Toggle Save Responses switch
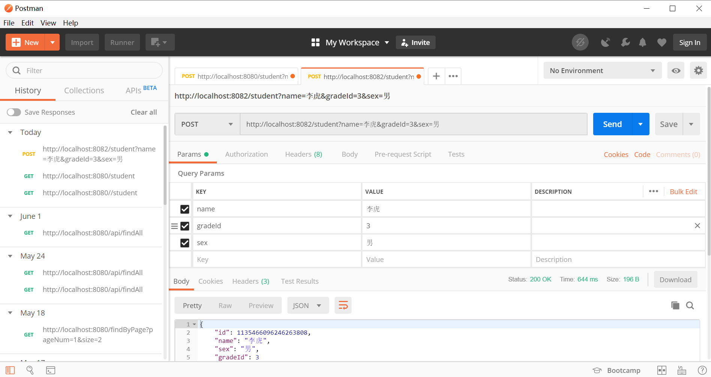 point(14,112)
